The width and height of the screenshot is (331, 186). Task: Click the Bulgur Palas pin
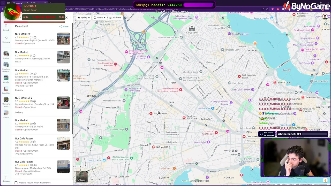208,142
